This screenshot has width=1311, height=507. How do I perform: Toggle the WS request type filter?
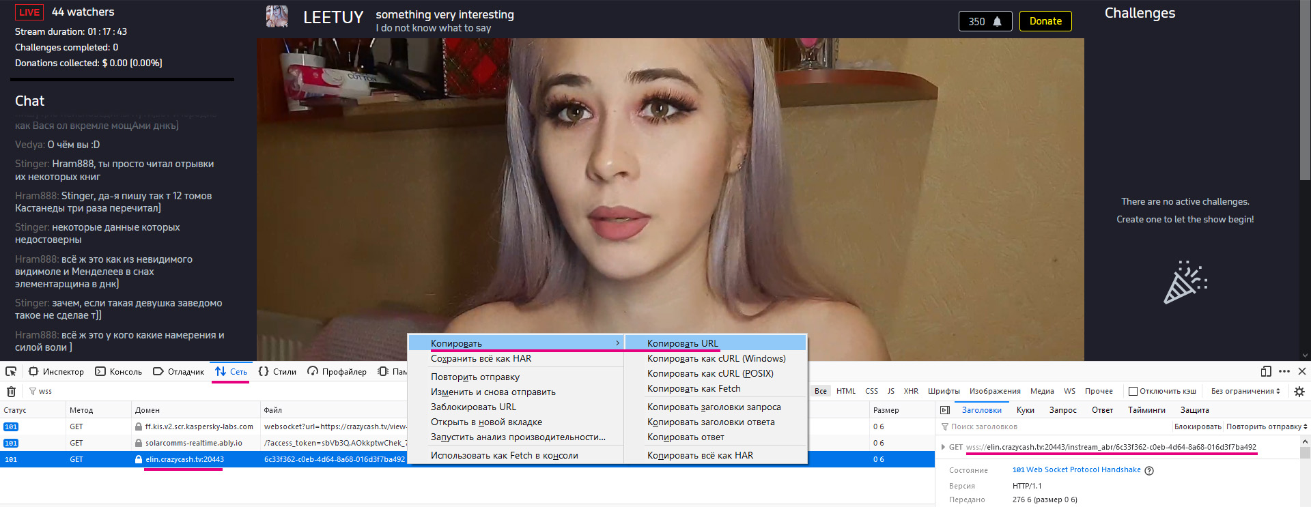tap(1069, 392)
